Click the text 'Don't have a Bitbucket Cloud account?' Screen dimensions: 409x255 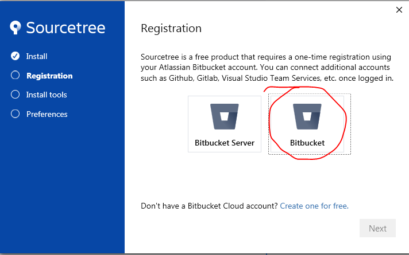pos(209,206)
